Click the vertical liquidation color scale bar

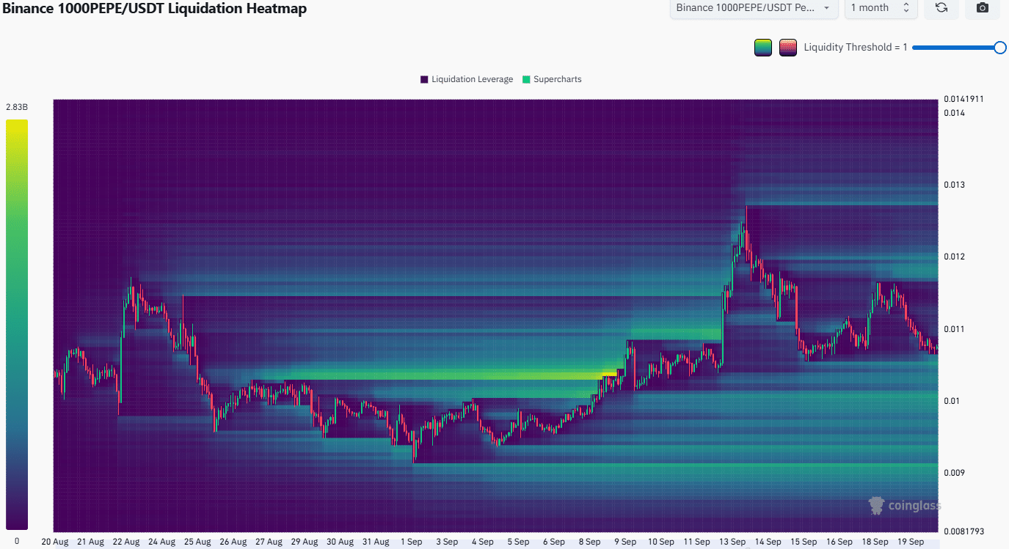[17, 324]
